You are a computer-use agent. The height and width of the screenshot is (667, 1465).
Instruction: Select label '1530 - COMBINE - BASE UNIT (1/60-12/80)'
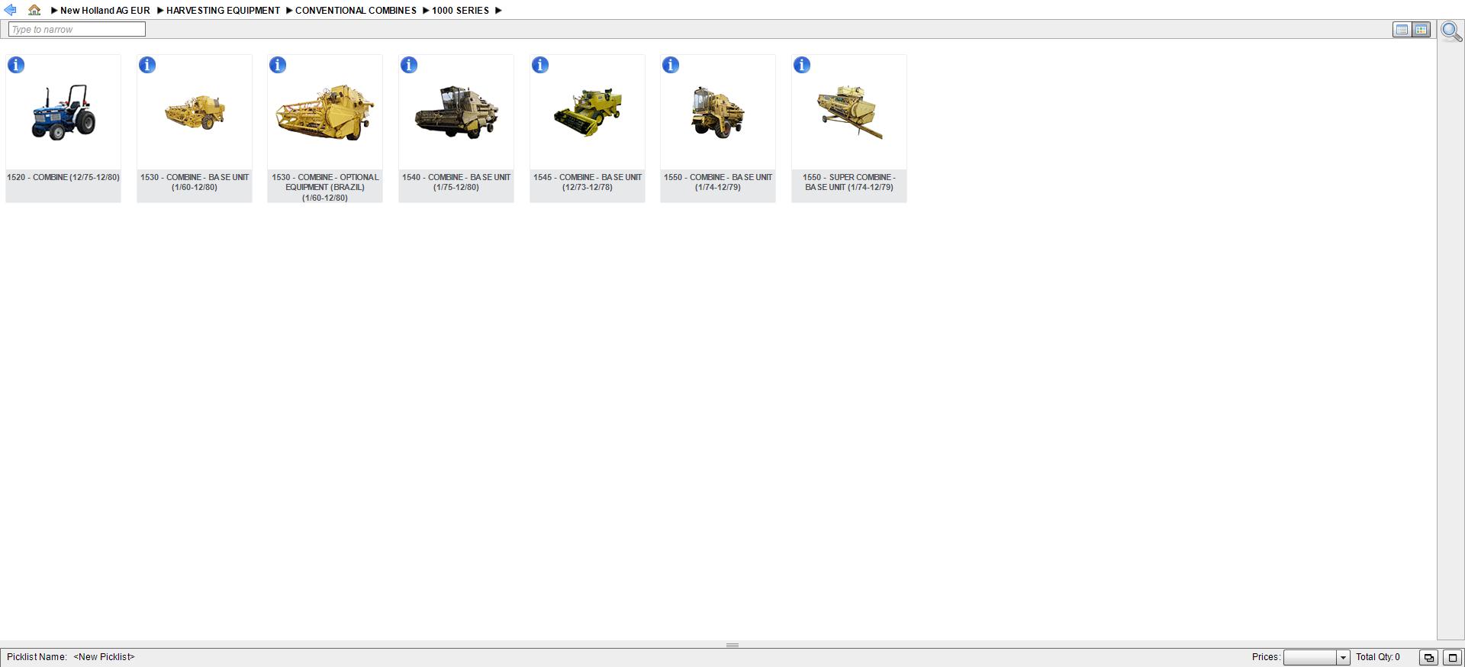(195, 182)
